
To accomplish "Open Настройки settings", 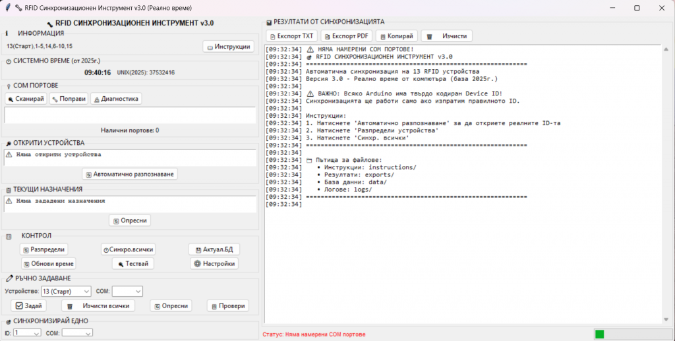I will [214, 263].
